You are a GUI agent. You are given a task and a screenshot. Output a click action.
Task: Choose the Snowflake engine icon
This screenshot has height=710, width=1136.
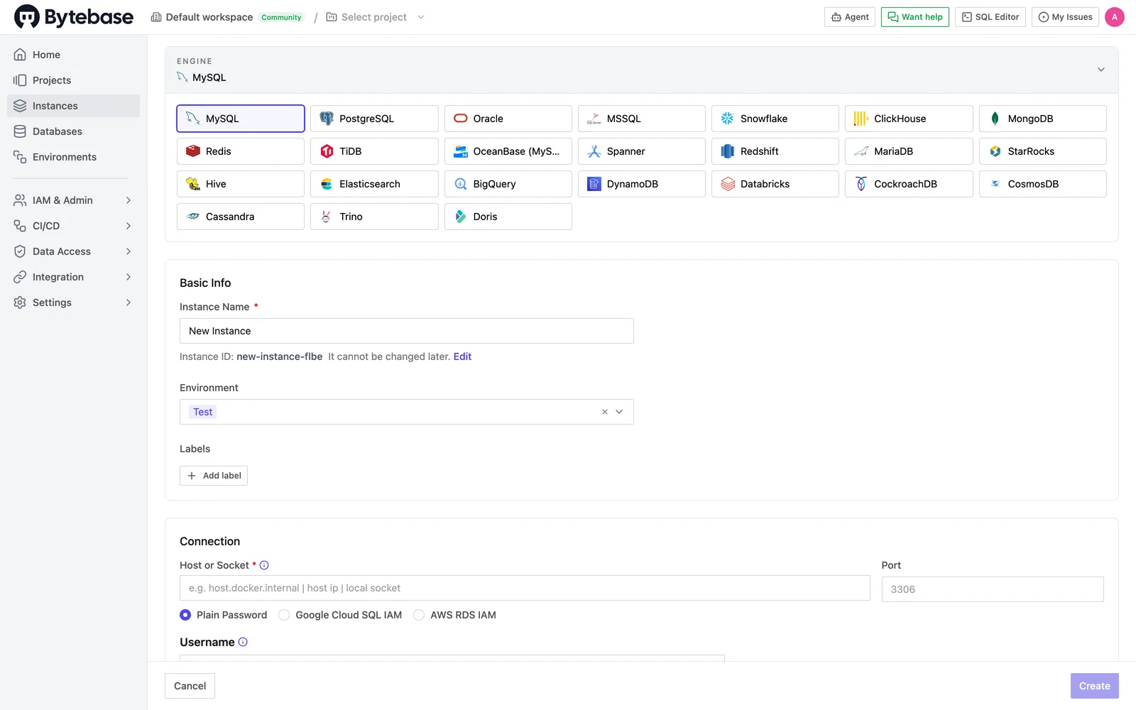click(727, 119)
